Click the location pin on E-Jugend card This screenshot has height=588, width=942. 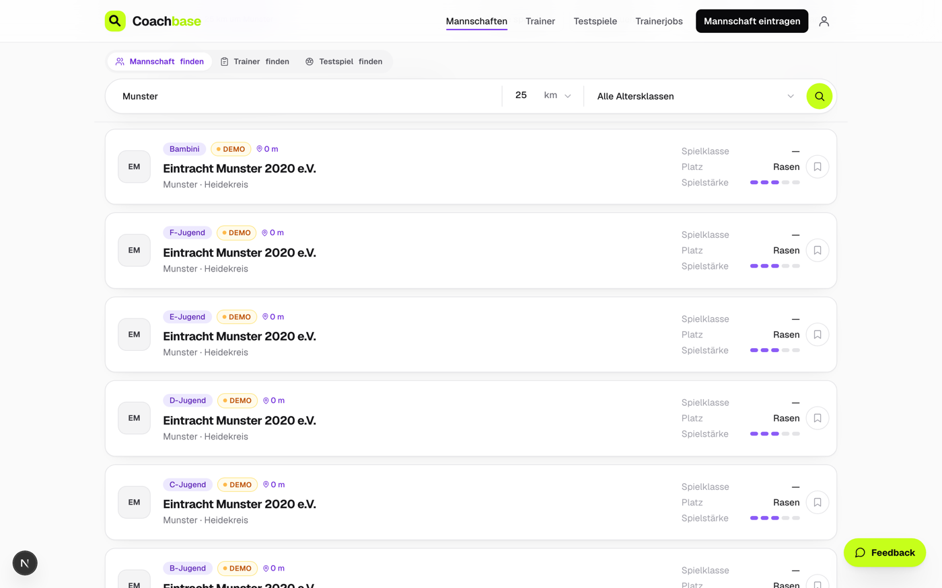point(265,317)
